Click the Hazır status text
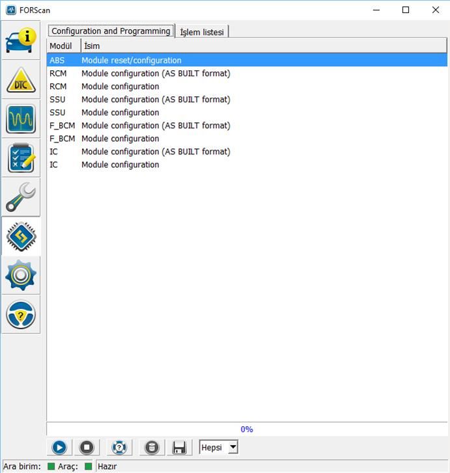The width and height of the screenshot is (450, 473). coord(107,466)
